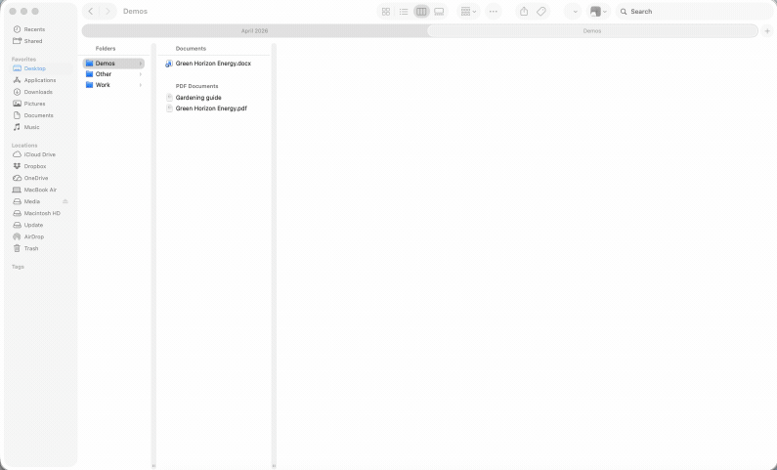This screenshot has width=777, height=470.
Task: Click the Tags section heading
Action: (18, 267)
